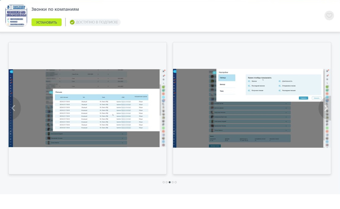This screenshot has height=209, width=340.
Task: Select the second carousel pagination dot
Action: (167, 182)
